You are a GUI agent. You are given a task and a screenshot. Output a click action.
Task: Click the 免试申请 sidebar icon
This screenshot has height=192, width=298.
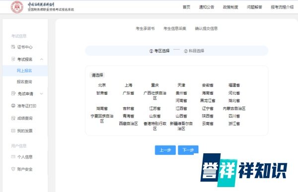tap(13, 93)
